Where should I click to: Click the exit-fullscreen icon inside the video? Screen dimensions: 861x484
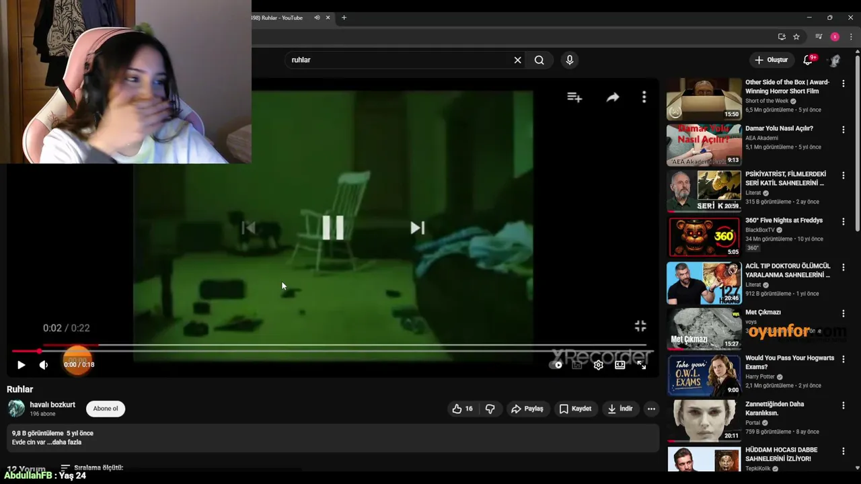click(x=640, y=326)
